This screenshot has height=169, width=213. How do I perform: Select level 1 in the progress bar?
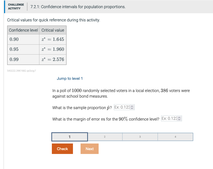click(70, 137)
